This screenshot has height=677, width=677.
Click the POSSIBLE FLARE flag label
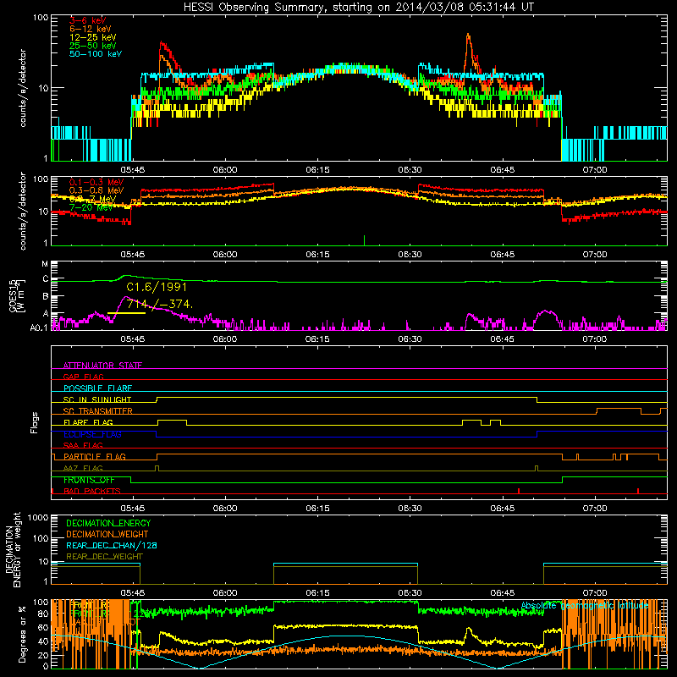coord(97,388)
